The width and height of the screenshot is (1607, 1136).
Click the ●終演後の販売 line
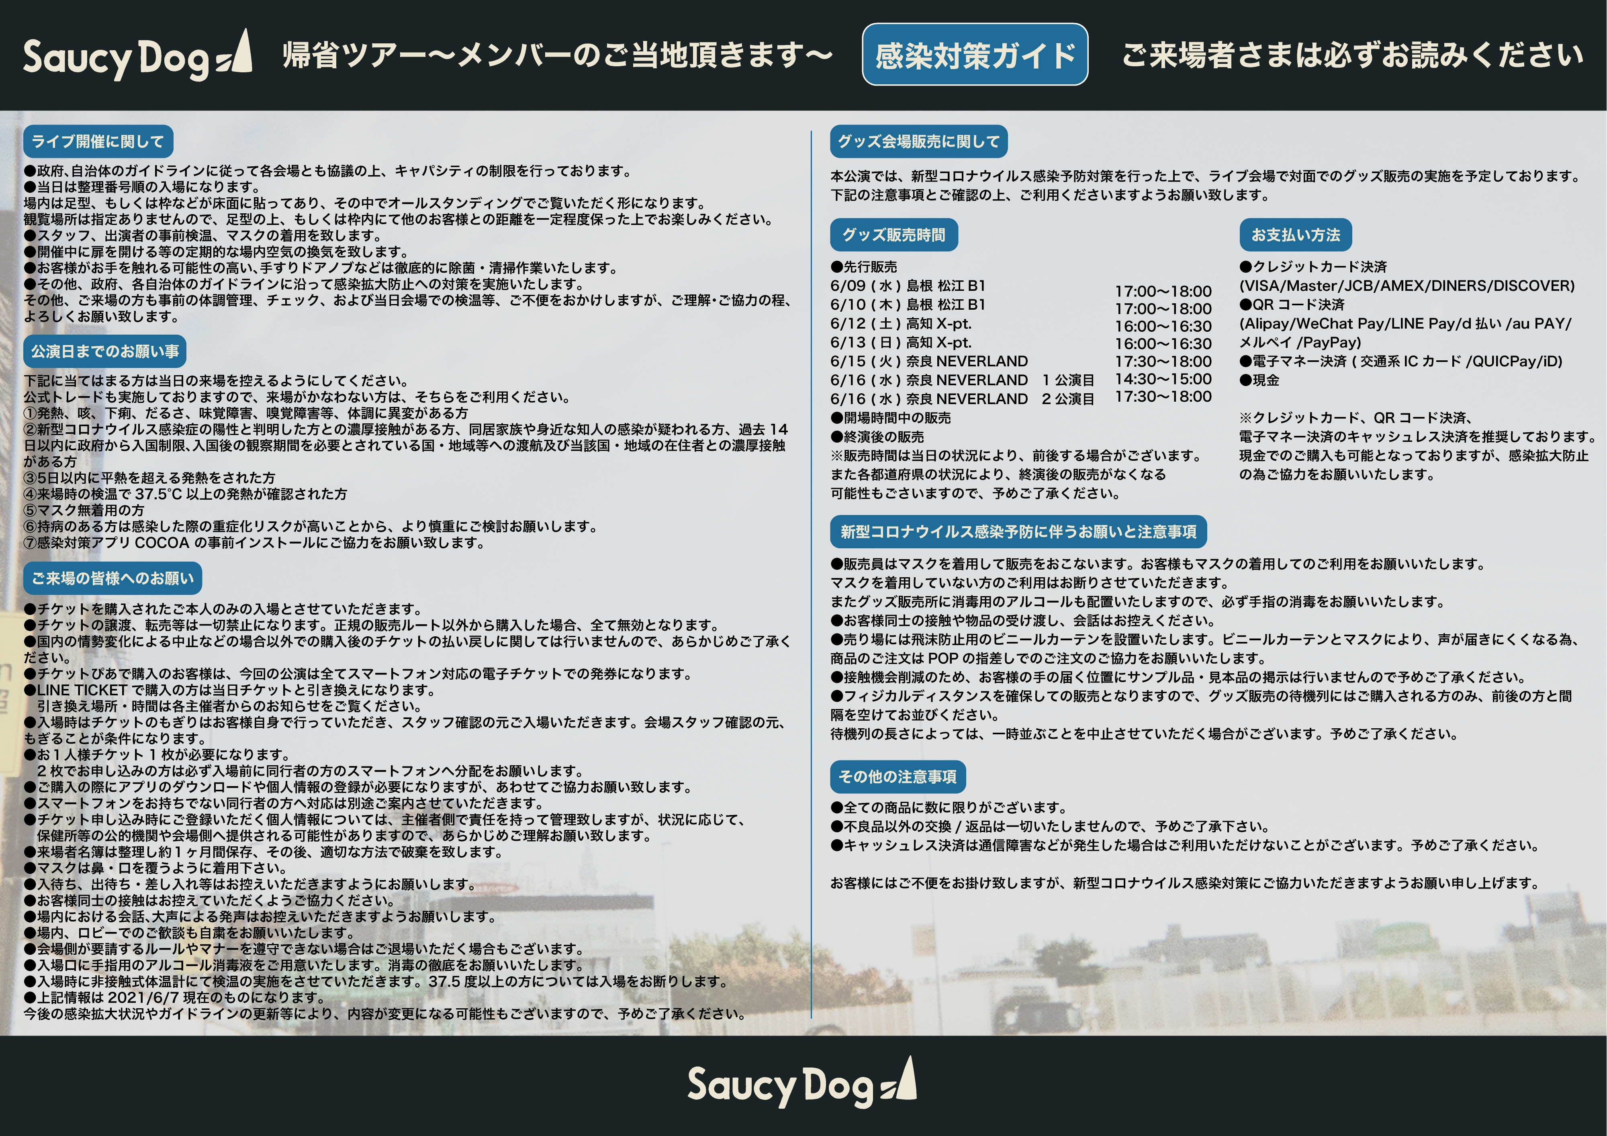point(877,437)
